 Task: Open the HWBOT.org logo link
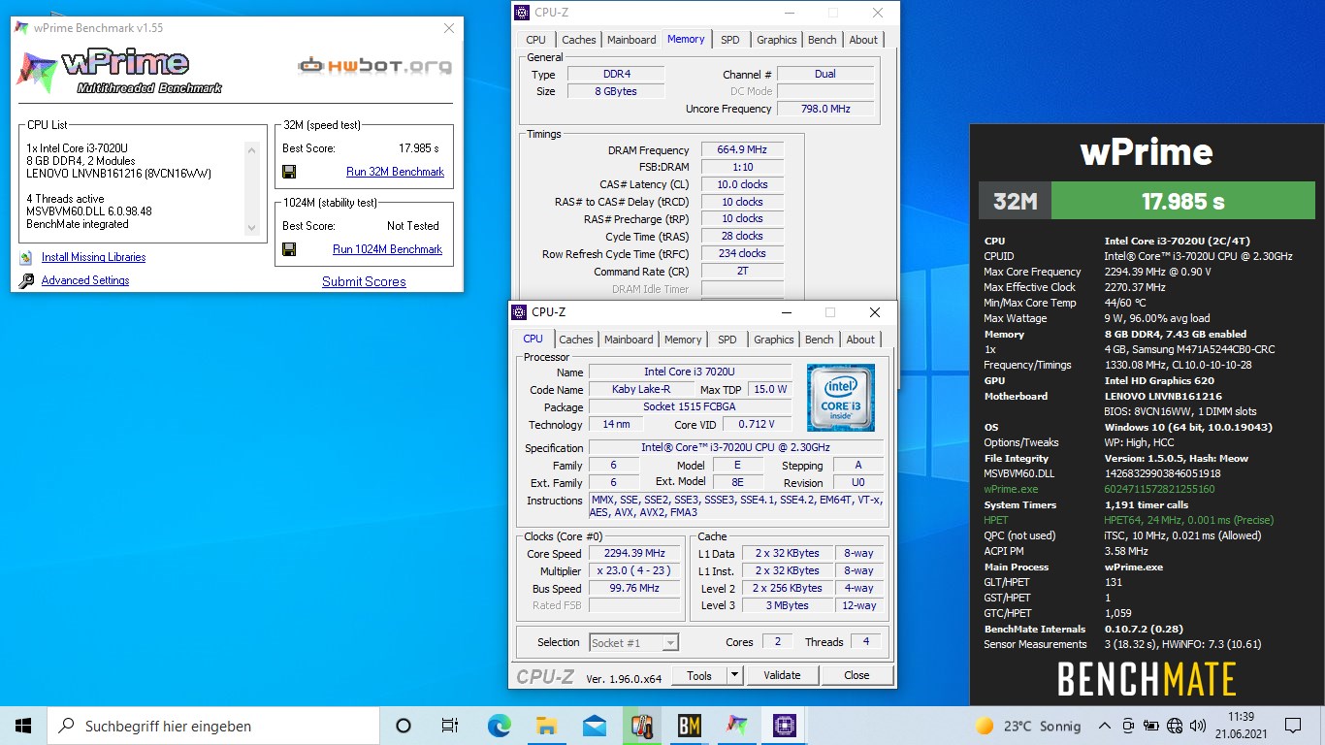374,65
